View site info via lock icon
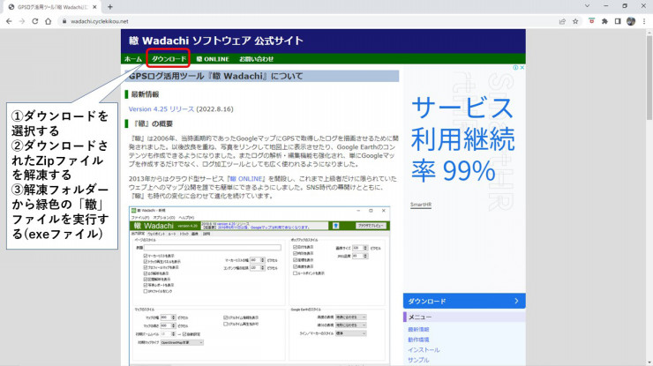The image size is (653, 366). [x=64, y=21]
